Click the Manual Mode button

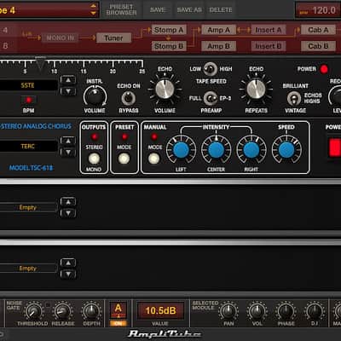point(153,159)
